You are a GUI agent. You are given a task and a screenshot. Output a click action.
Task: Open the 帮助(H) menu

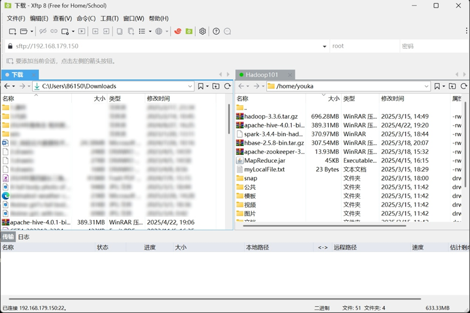[159, 18]
